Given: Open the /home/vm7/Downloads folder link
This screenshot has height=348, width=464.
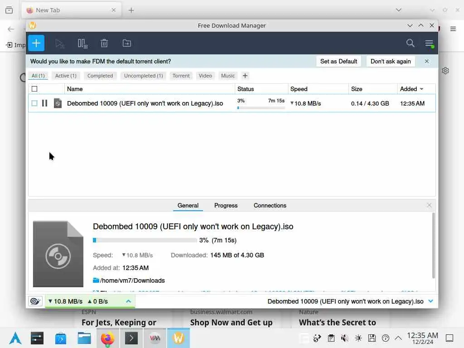Looking at the screenshot, I should coord(132,280).
